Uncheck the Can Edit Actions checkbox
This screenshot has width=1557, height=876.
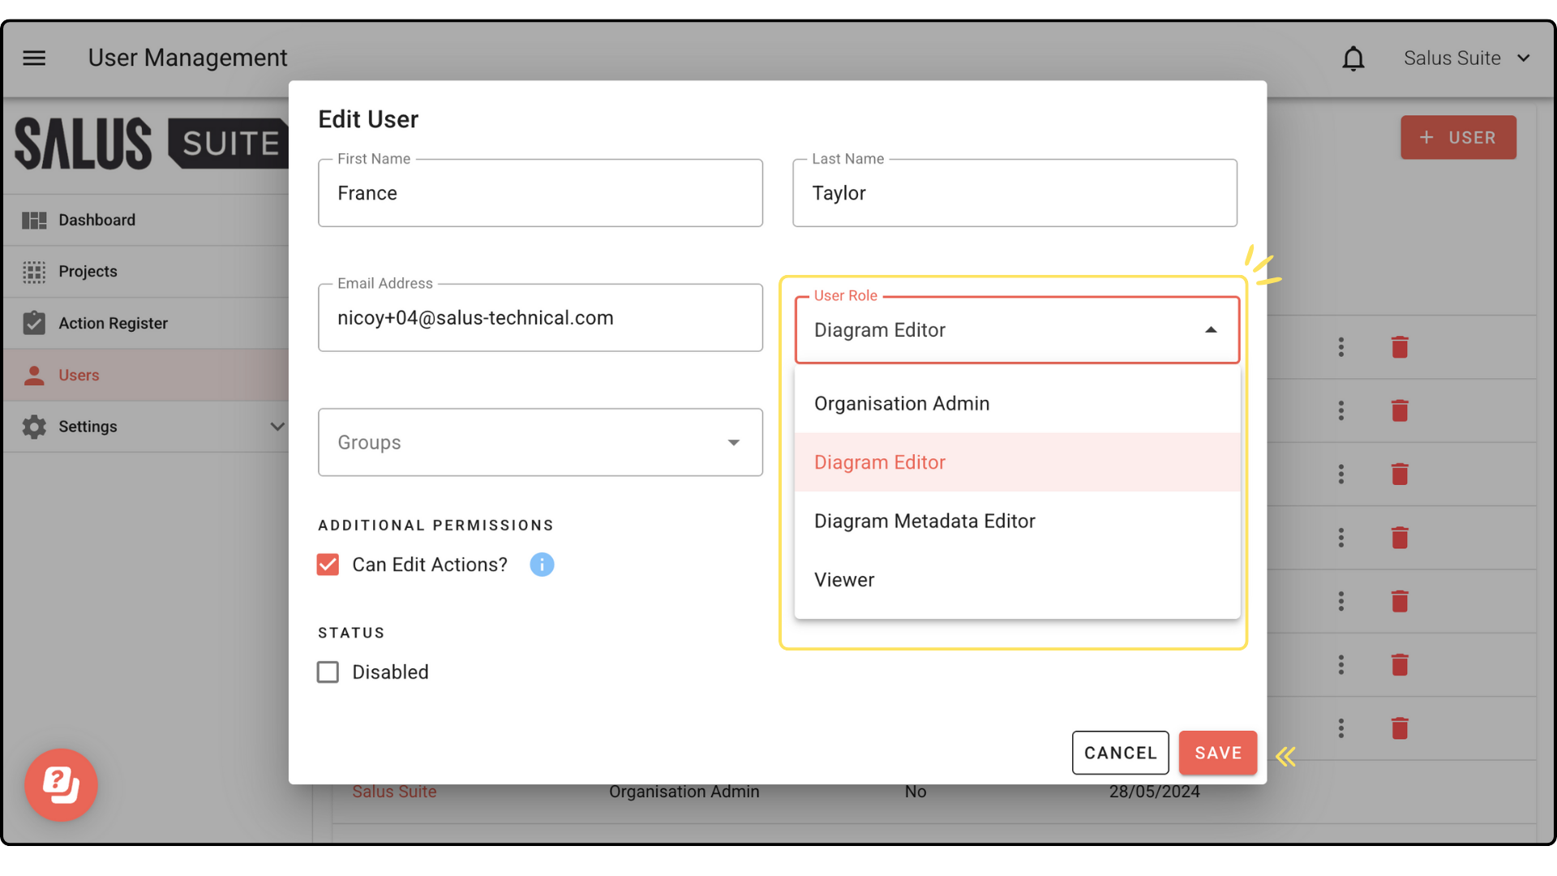328,565
